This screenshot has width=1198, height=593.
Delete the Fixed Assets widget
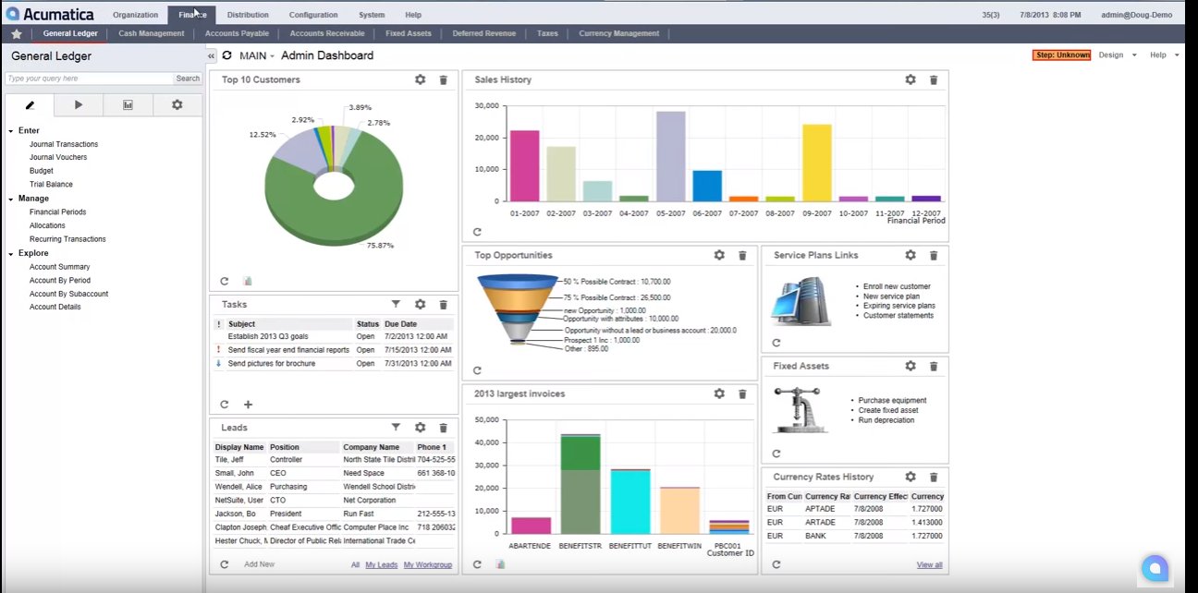pyautogui.click(x=934, y=367)
